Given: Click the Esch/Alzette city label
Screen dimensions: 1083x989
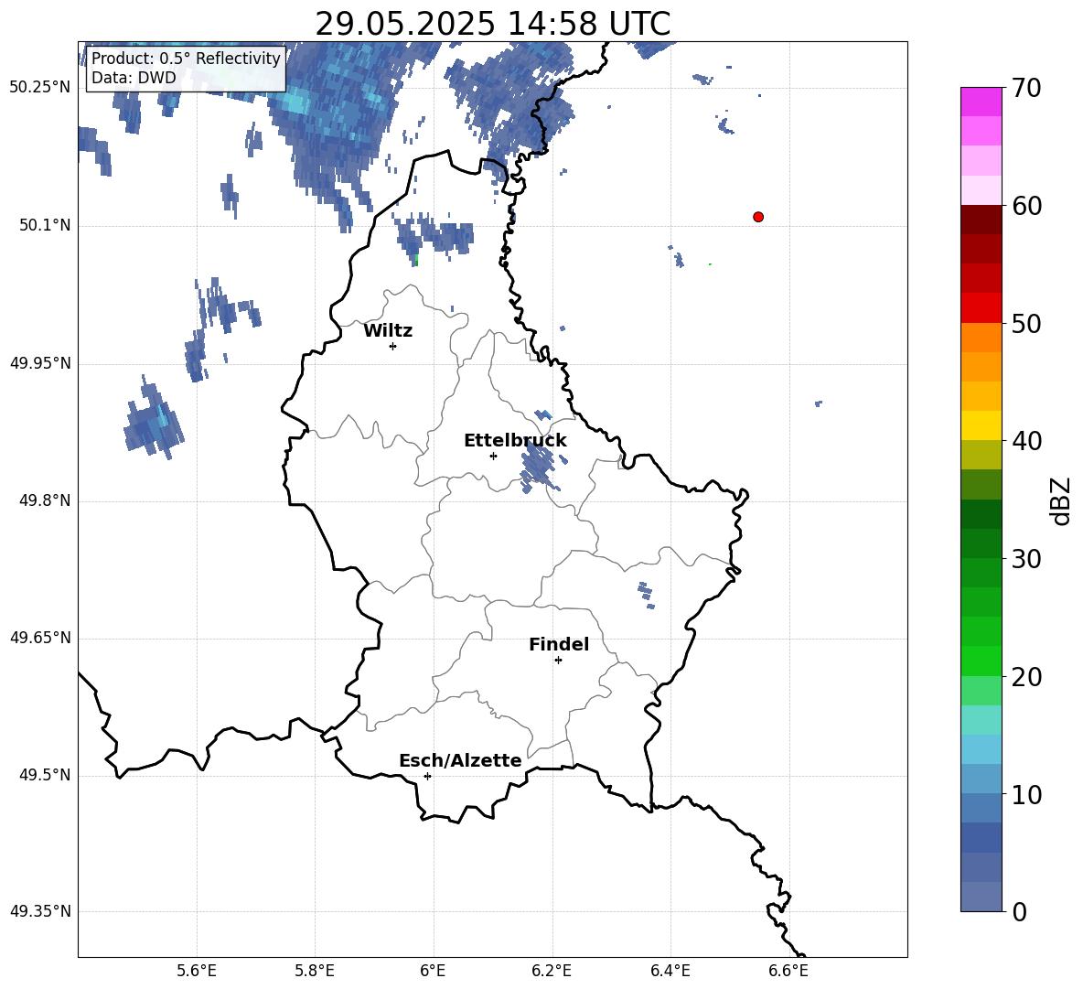Looking at the screenshot, I should coord(460,760).
